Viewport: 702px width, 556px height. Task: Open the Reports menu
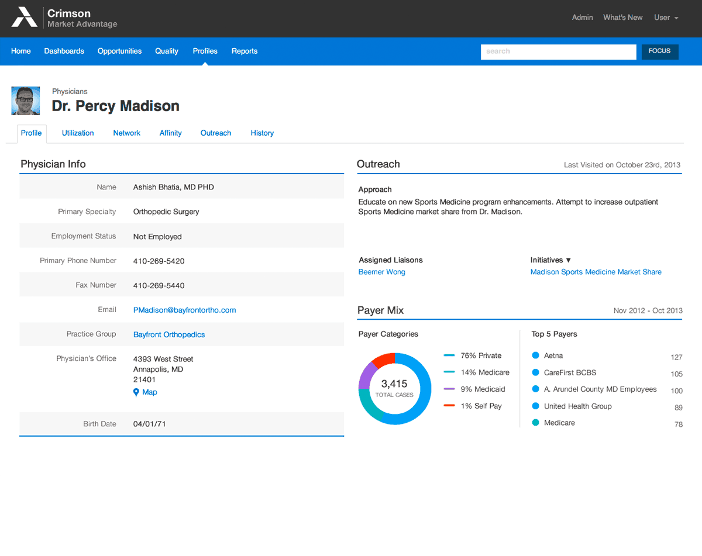(245, 51)
